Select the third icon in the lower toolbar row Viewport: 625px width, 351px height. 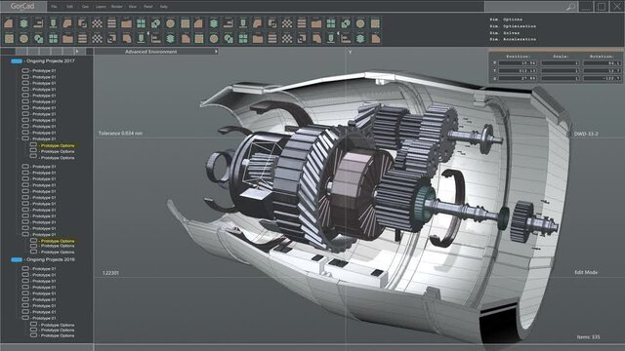pos(38,39)
